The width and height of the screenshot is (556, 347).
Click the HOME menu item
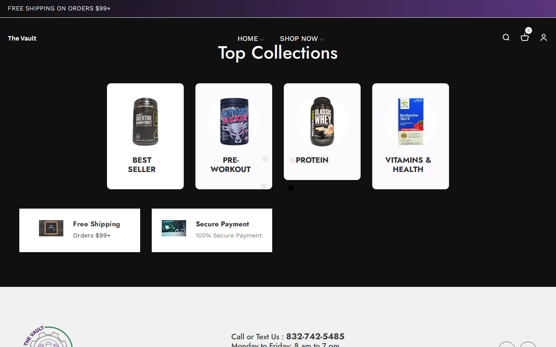[x=247, y=39]
